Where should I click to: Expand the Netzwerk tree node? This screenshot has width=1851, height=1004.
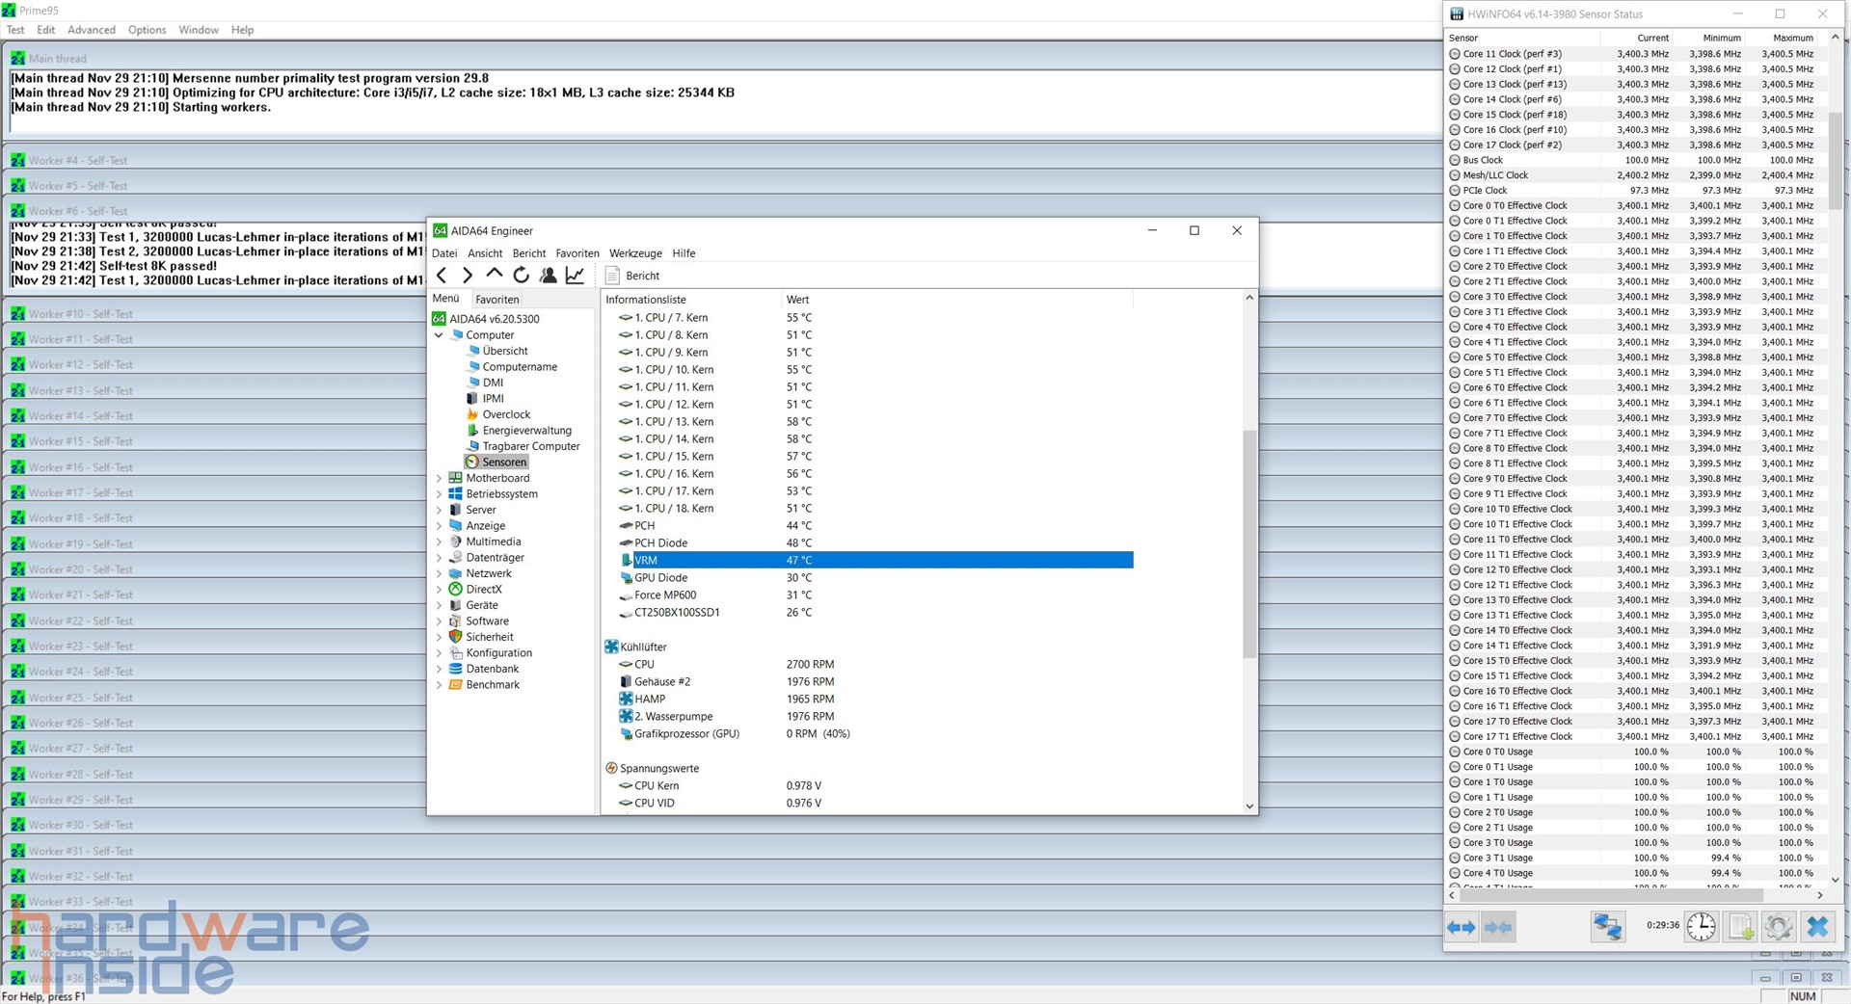click(x=440, y=573)
